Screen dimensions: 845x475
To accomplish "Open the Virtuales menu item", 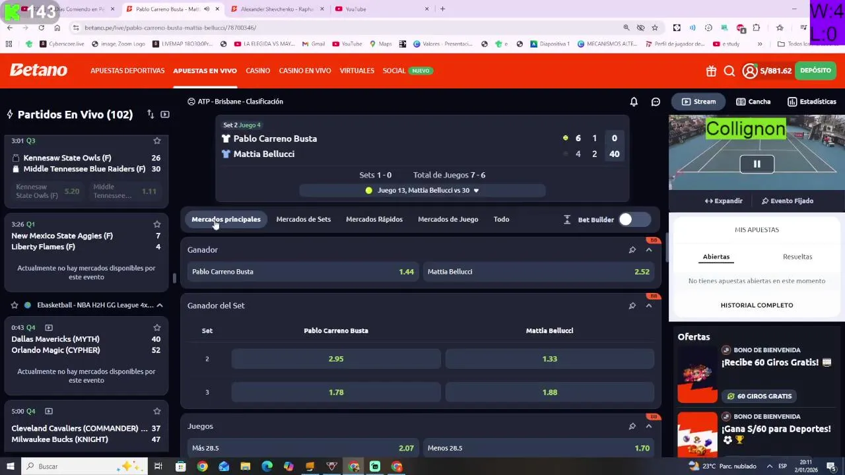I will click(357, 71).
